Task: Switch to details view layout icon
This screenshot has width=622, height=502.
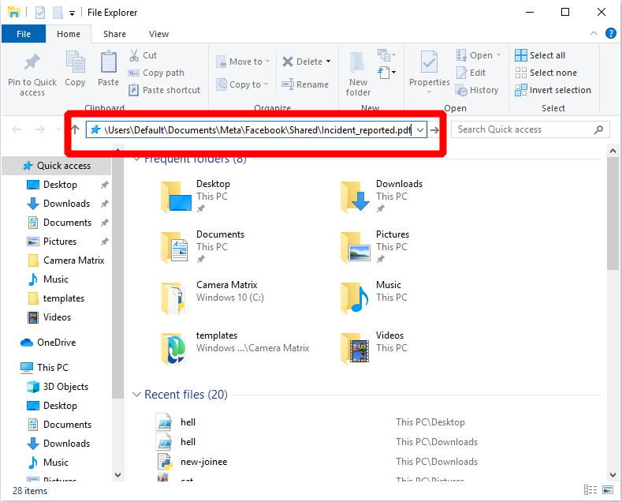Action: [x=590, y=490]
